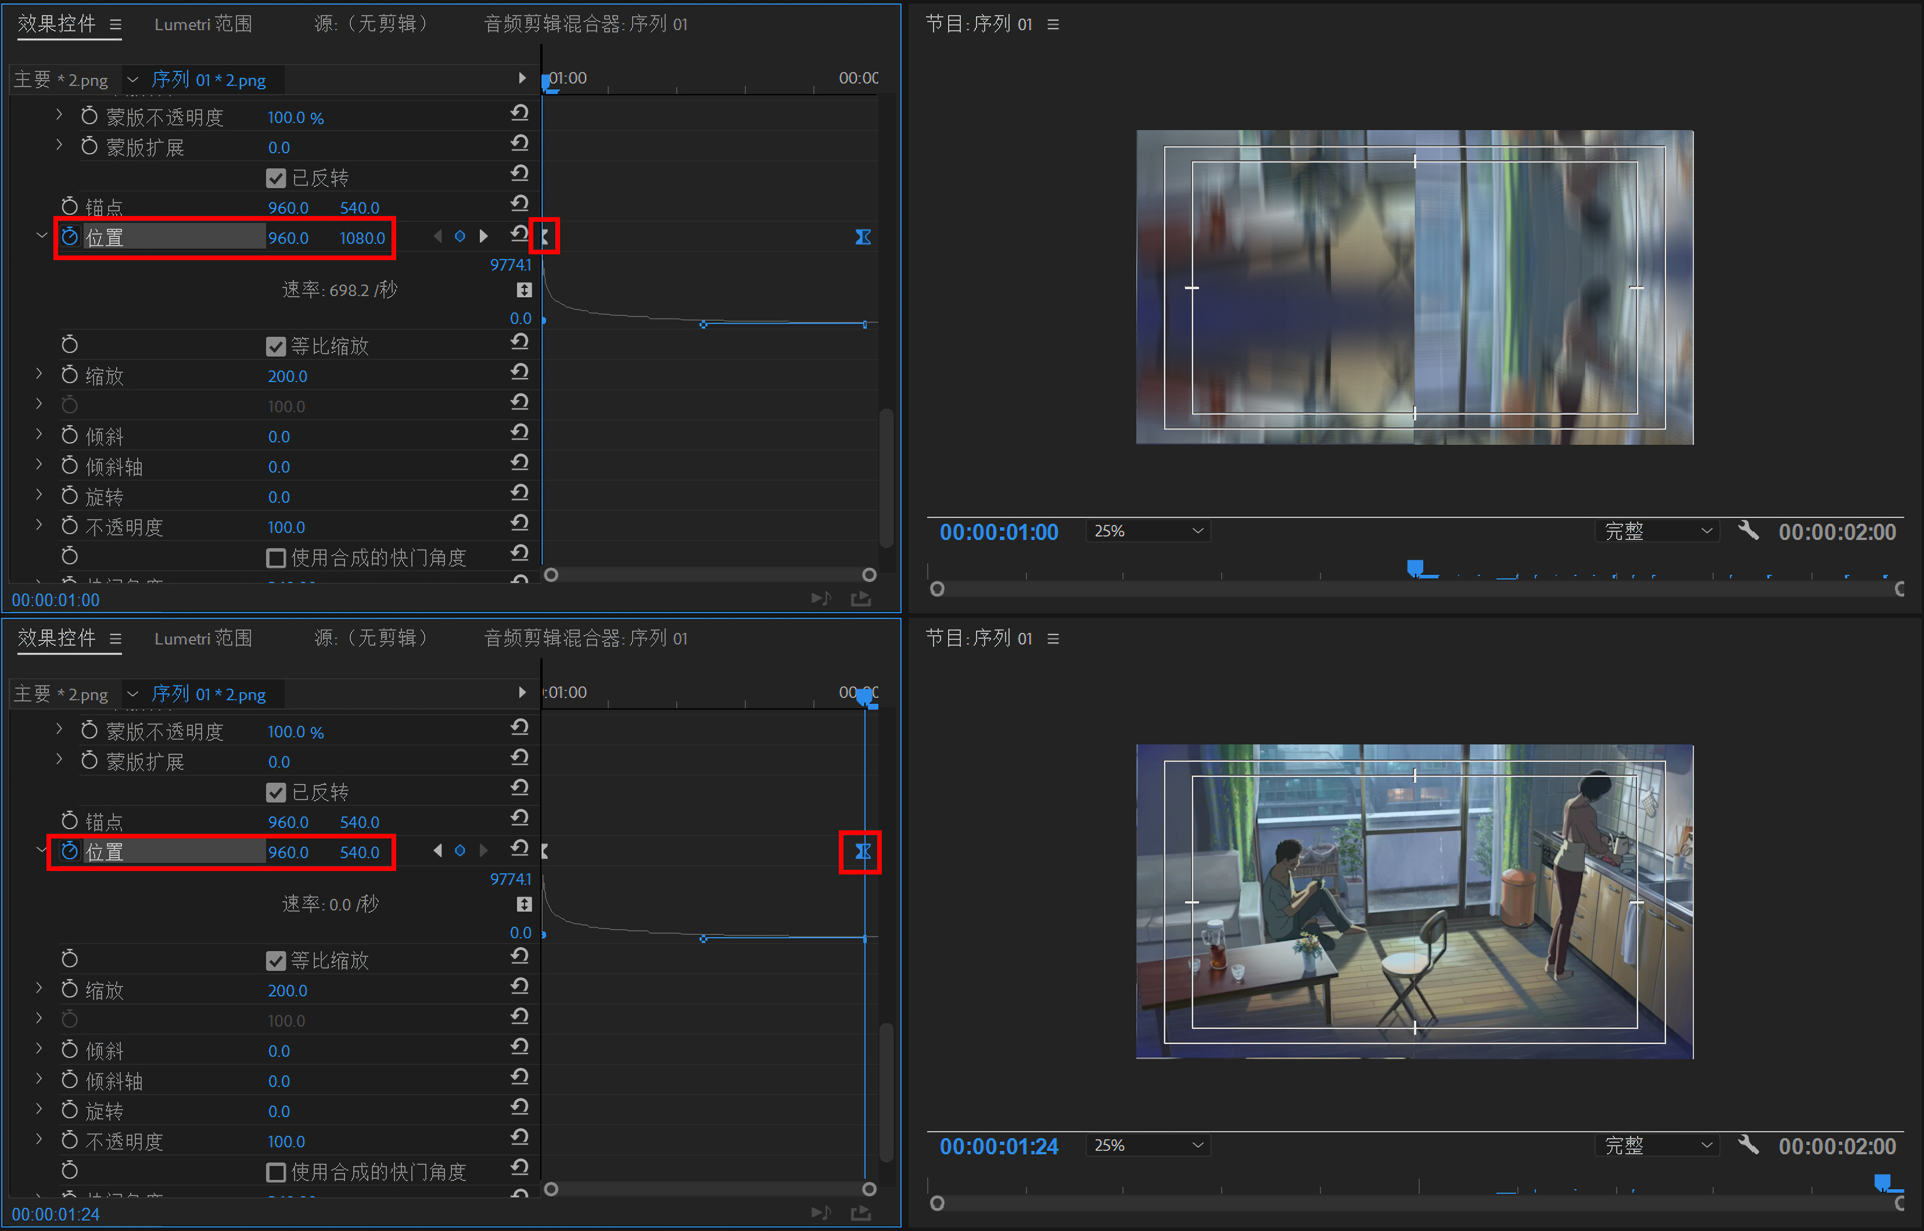Toggle 等比缩放 checkbox in top panel
The image size is (1924, 1231).
click(x=276, y=347)
